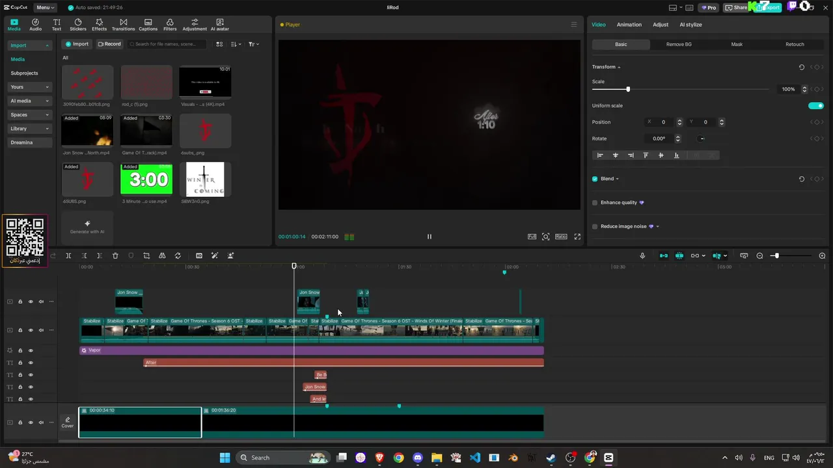
Task: Open the Text tools panel
Action: click(57, 25)
